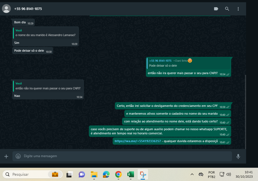Open the POR PTB2 language selector
This screenshot has width=258, height=181.
[211, 174]
